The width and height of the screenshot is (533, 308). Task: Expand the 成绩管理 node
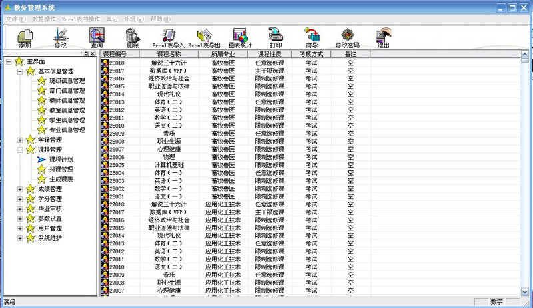pos(20,189)
